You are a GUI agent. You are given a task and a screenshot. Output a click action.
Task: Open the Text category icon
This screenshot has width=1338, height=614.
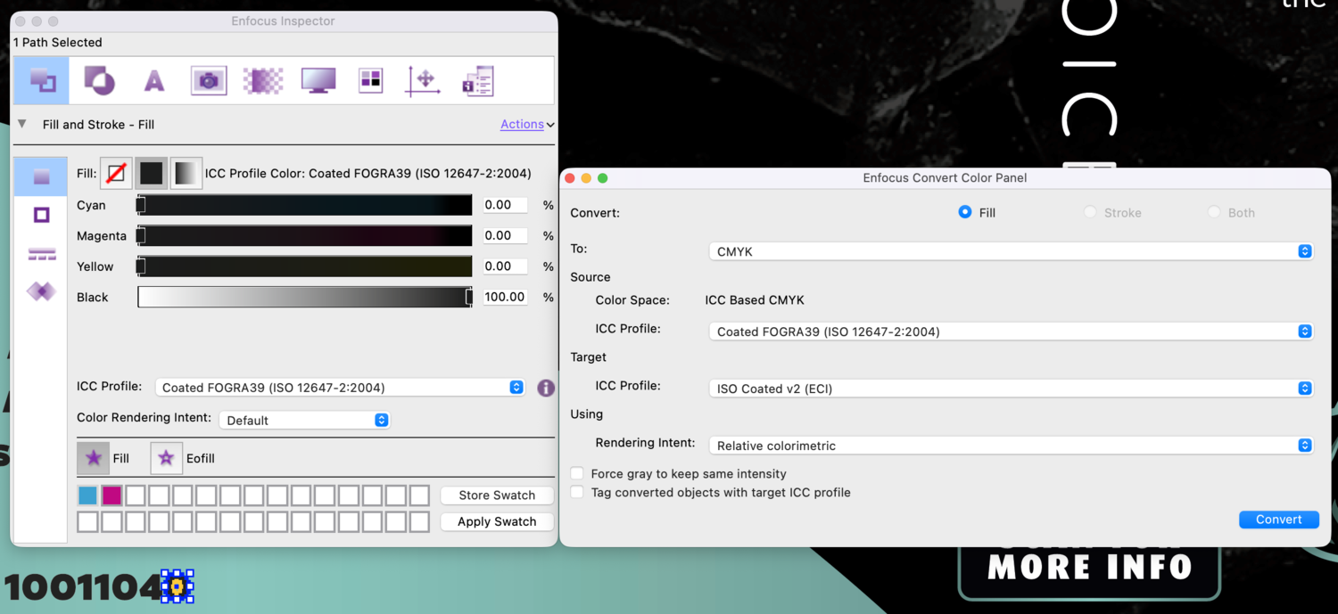tap(154, 81)
